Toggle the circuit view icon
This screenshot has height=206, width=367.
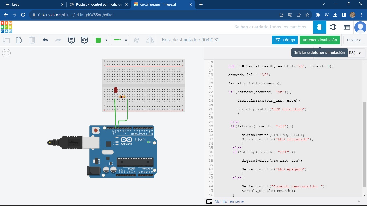click(319, 27)
